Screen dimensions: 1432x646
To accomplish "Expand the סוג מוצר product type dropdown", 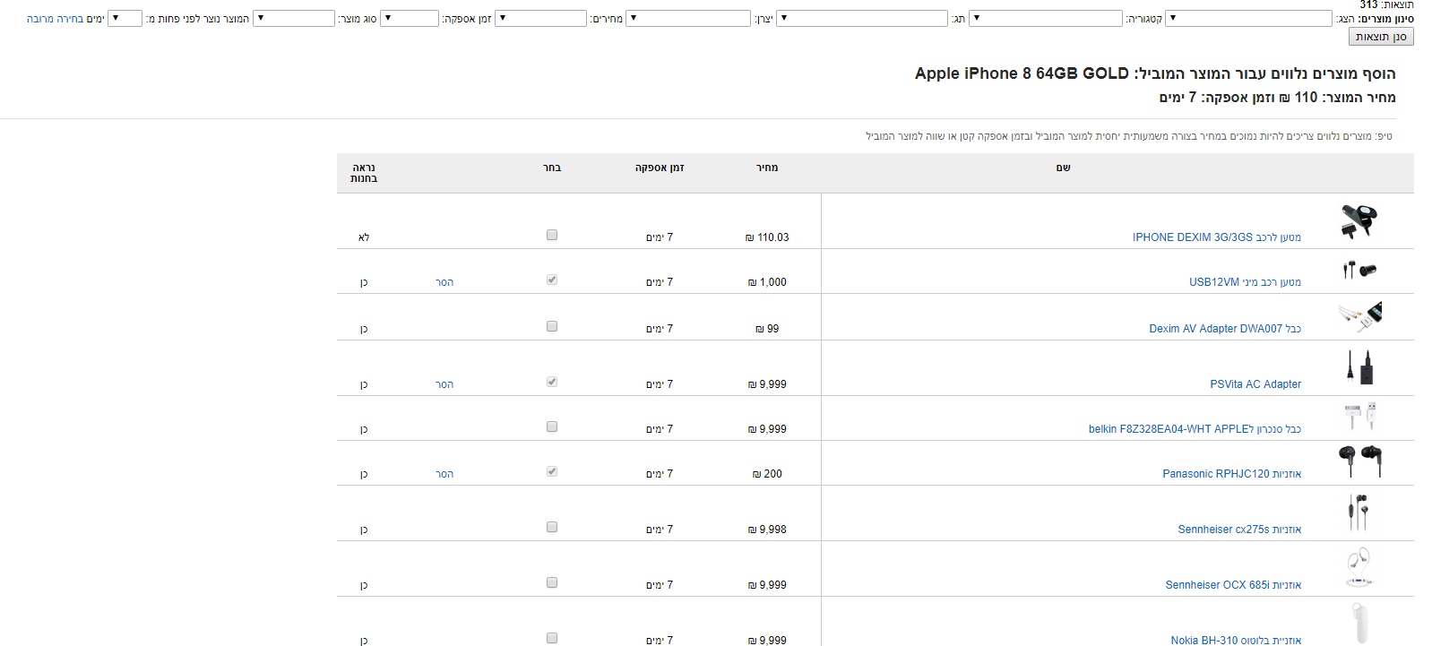I will click(x=294, y=18).
